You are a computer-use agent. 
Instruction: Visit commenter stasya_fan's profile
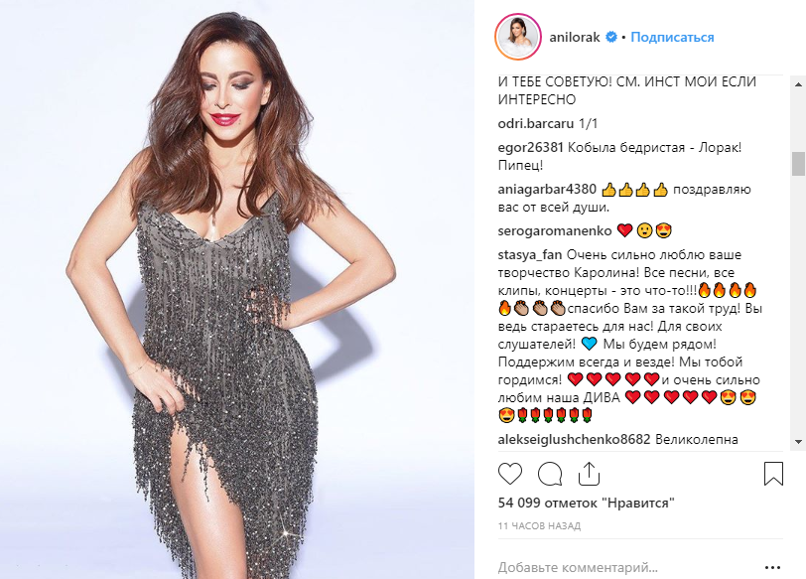pyautogui.click(x=530, y=255)
